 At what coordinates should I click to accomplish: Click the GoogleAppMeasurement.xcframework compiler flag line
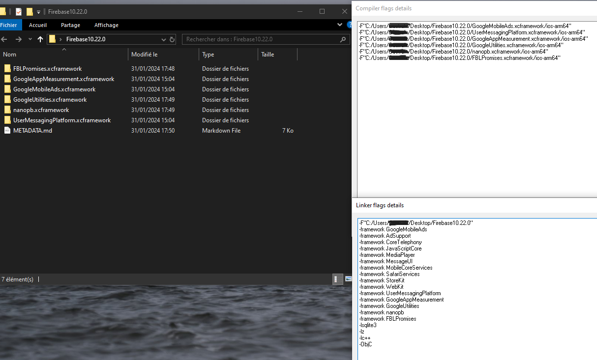pyautogui.click(x=474, y=38)
